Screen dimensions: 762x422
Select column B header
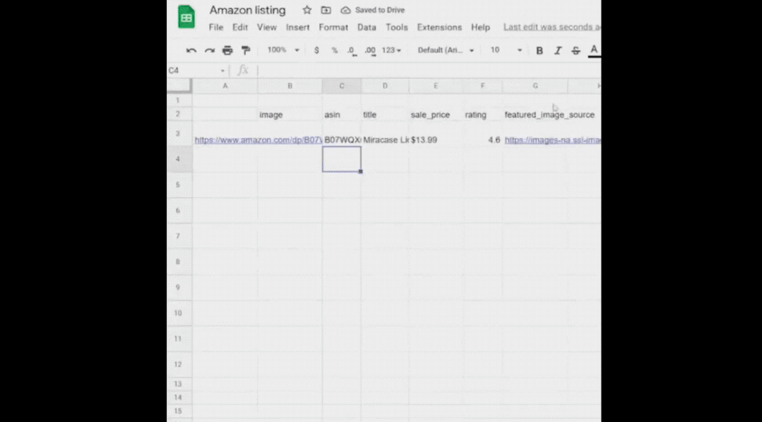pyautogui.click(x=290, y=85)
